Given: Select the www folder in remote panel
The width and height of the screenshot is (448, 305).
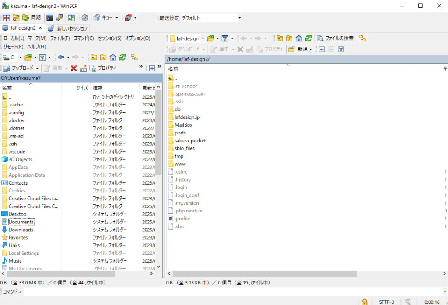Looking at the screenshot, I should point(180,164).
